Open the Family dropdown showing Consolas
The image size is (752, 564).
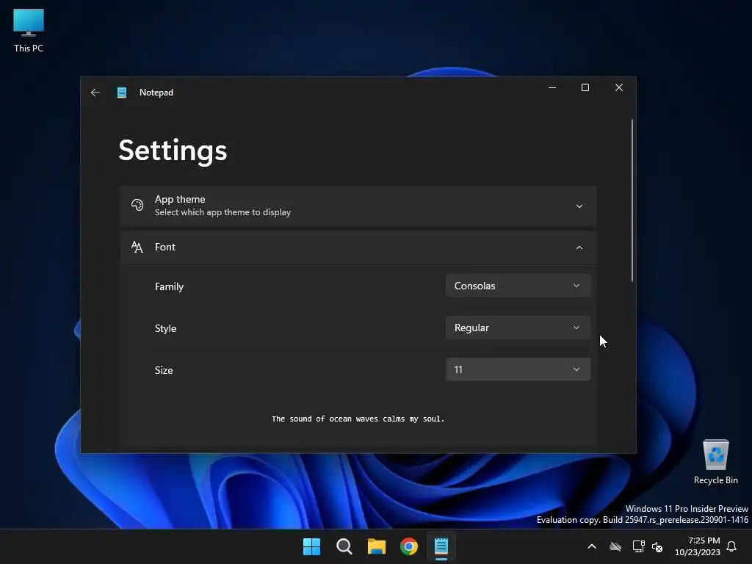[518, 286]
